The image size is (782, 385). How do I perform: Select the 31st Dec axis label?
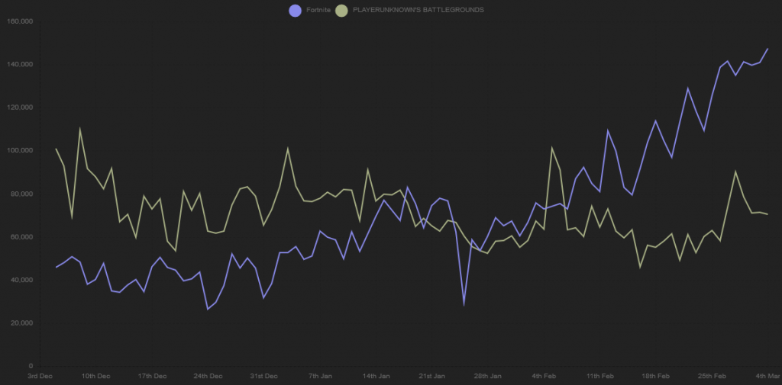263,376
